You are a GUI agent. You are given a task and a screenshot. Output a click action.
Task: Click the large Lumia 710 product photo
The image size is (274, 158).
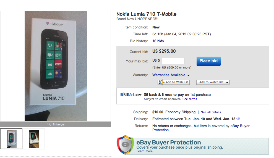pos(56,66)
